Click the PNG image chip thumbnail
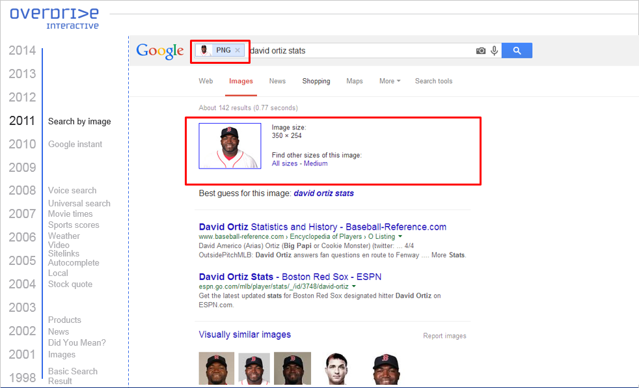 (x=205, y=50)
